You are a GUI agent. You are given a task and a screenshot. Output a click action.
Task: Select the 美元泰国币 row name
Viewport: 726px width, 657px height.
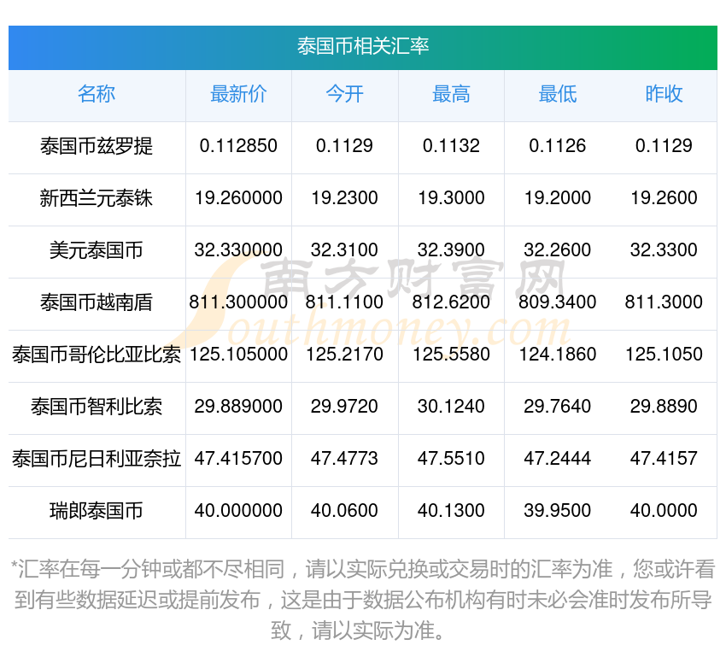coord(97,250)
